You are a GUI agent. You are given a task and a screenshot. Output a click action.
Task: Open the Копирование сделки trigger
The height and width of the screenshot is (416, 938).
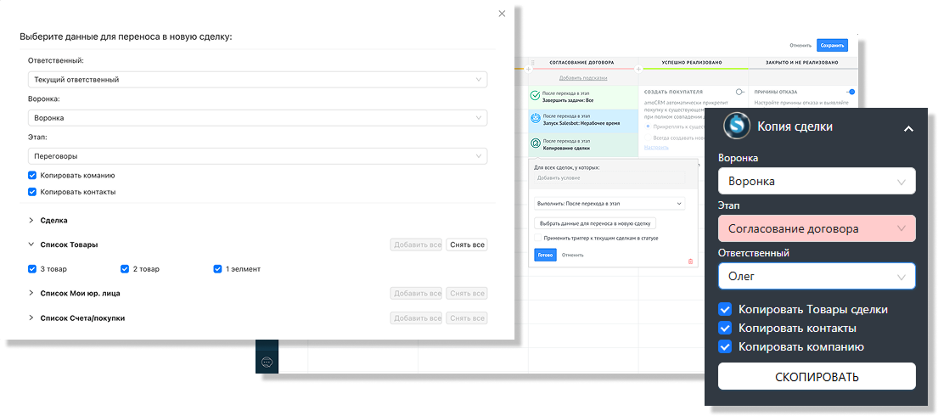(x=583, y=144)
